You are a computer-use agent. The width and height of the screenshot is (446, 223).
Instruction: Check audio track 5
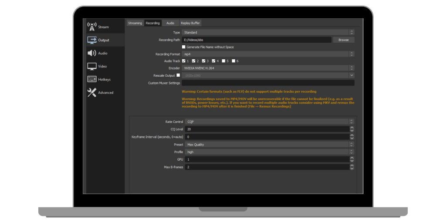click(x=223, y=61)
